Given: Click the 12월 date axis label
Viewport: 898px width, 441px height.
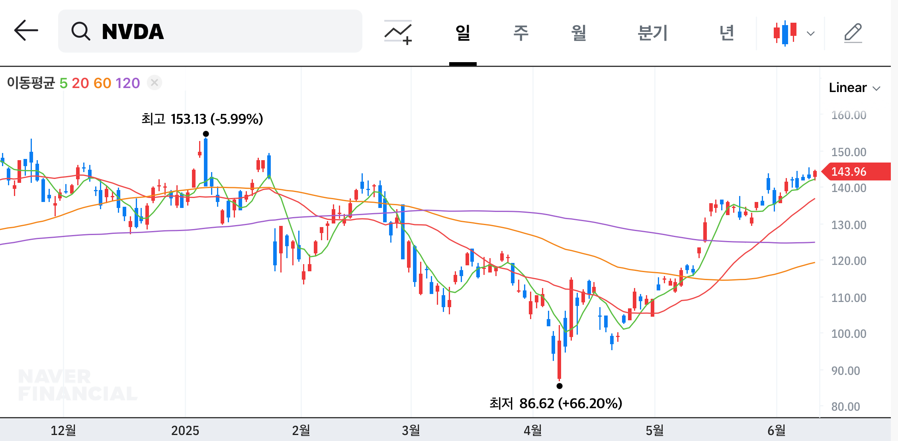Looking at the screenshot, I should (x=63, y=430).
